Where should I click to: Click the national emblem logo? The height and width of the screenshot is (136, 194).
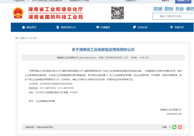tap(18, 13)
